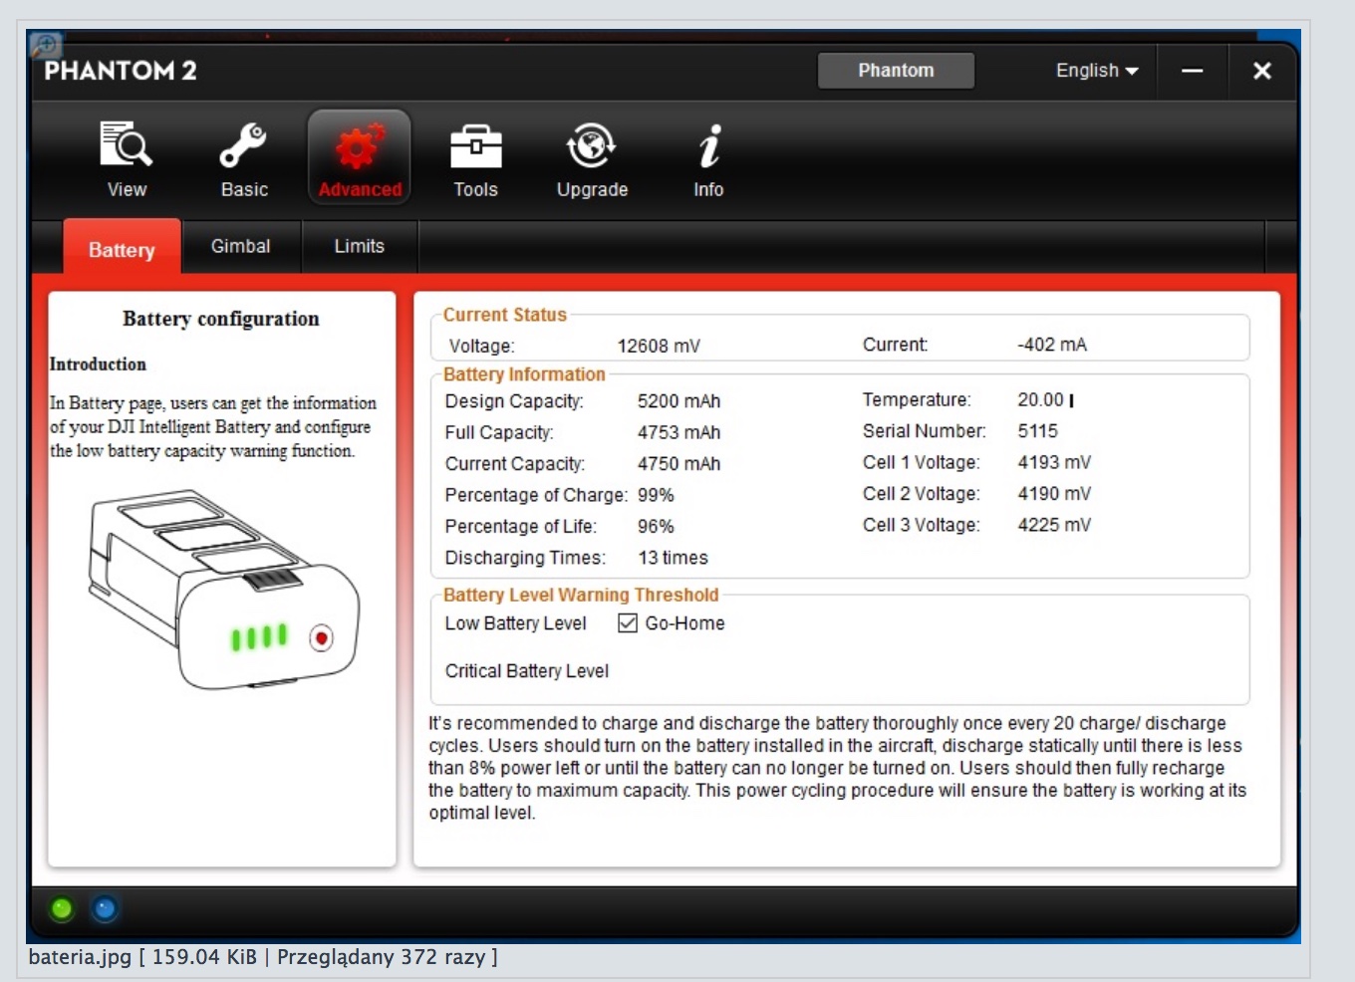Click the Battery configuration heading

point(221,319)
